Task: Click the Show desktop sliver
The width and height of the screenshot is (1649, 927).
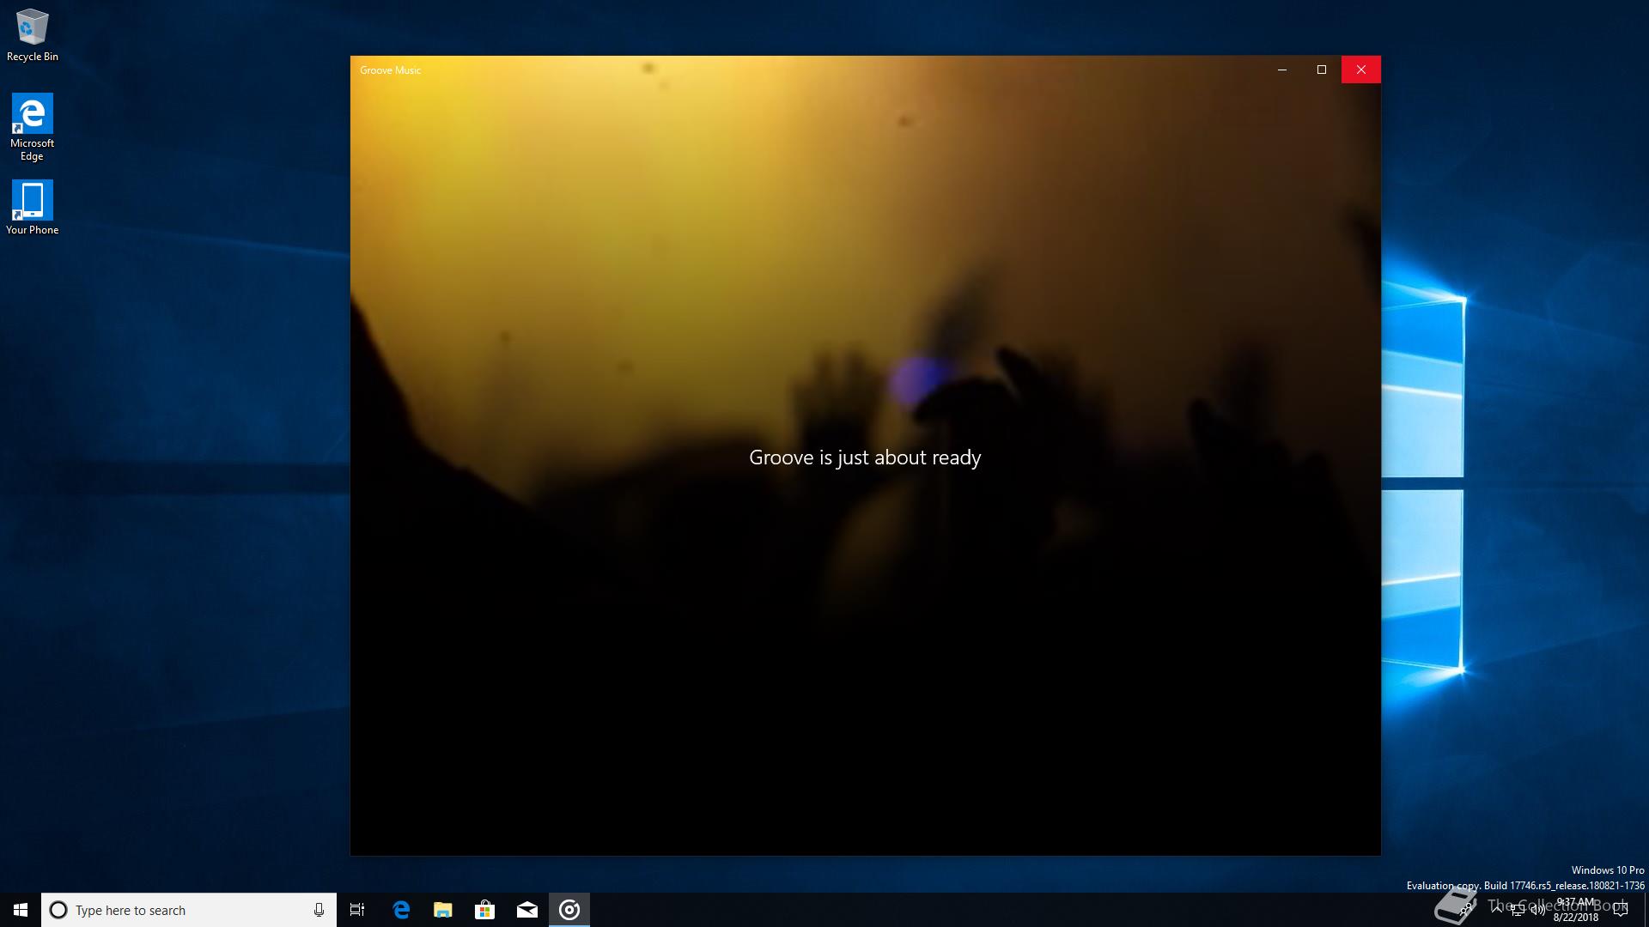Action: point(1646,910)
